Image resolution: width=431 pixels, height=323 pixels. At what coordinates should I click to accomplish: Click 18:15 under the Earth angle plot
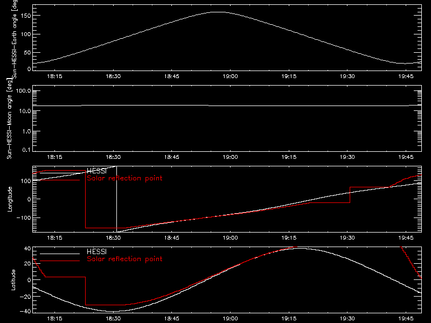point(54,76)
